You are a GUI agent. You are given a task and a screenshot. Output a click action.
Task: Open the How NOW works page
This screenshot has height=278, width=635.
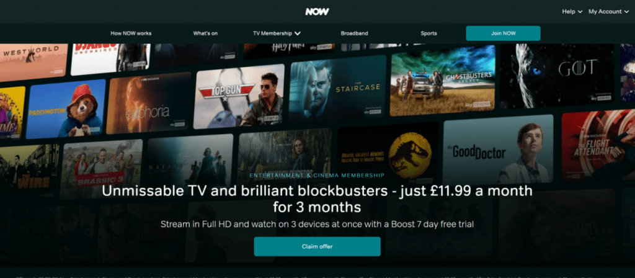point(131,34)
